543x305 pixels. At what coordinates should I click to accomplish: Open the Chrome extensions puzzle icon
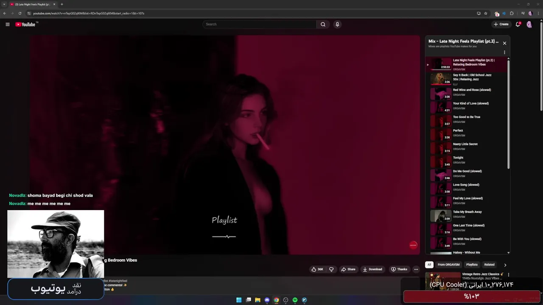[x=512, y=13]
